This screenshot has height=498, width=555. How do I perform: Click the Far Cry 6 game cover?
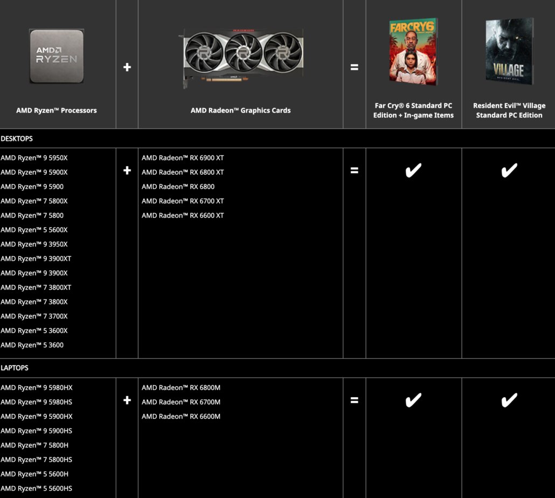click(413, 51)
